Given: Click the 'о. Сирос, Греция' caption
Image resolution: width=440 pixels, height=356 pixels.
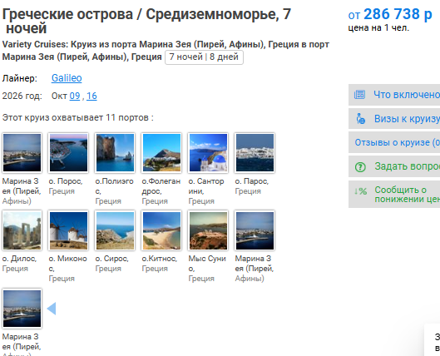Looking at the screenshot, I should (112, 264).
